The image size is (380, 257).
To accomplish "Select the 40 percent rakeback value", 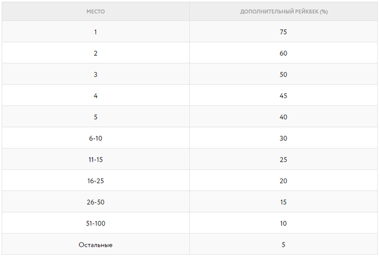I will (283, 117).
